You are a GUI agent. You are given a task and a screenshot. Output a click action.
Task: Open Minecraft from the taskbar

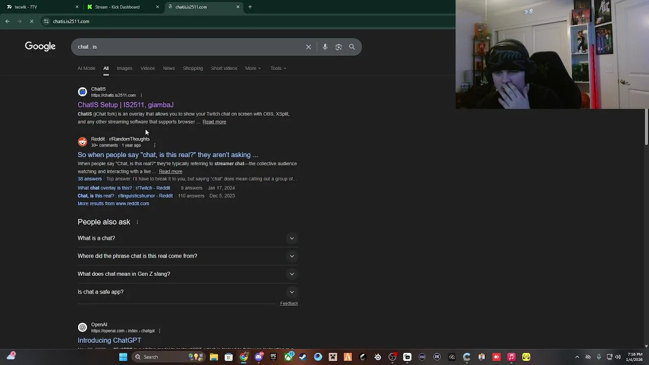pos(333,357)
